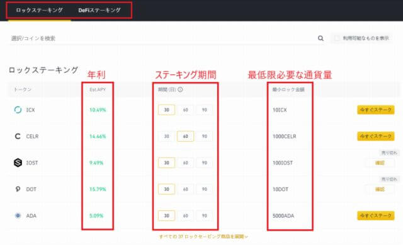This screenshot has height=245, width=403.
Task: Click the 9.49% APY value for IOST
Action: [x=96, y=162]
